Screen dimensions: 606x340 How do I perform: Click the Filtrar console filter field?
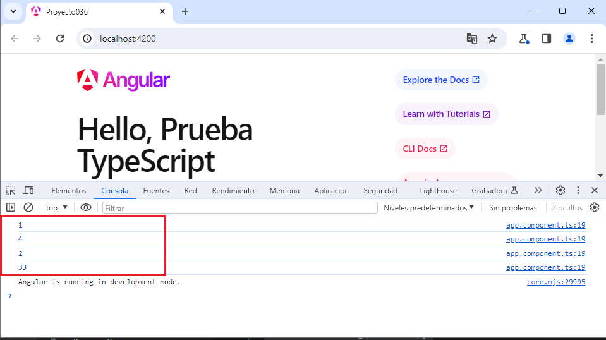click(240, 208)
